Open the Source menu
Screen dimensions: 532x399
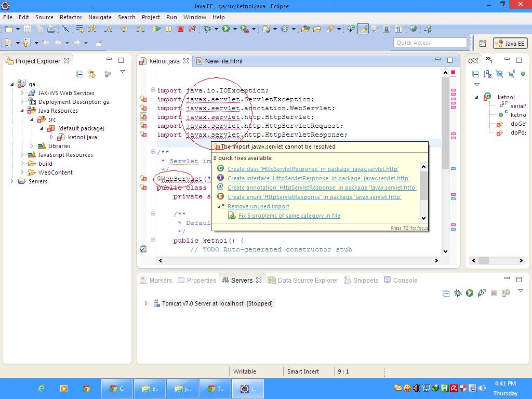tap(44, 17)
